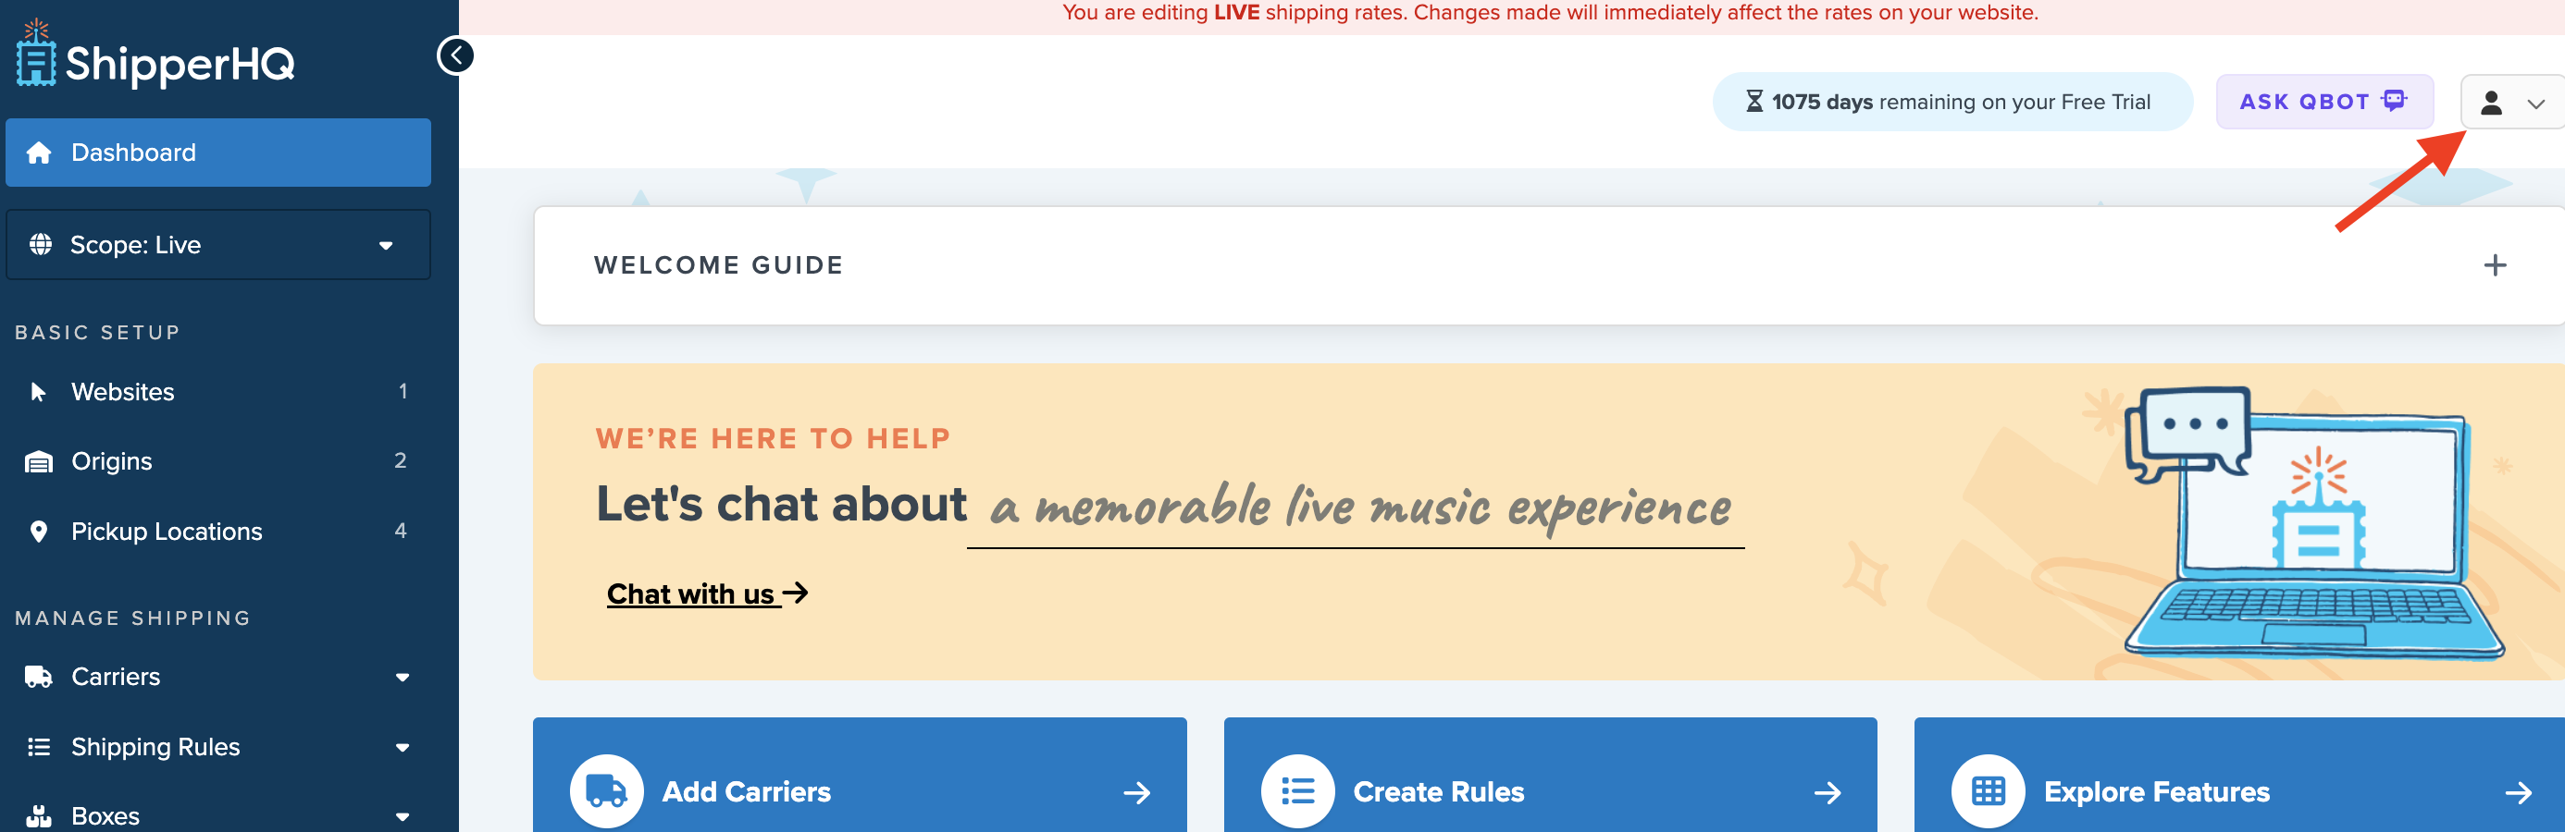
Task: Open the Origins page
Action: pos(112,462)
